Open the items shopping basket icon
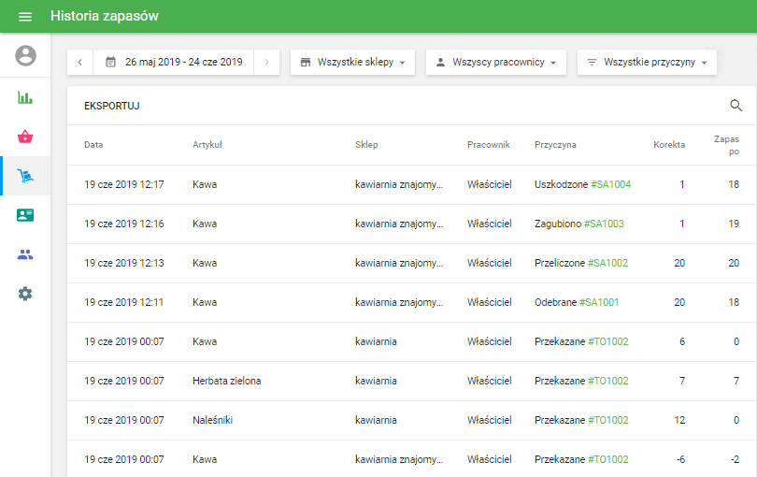 click(x=25, y=137)
